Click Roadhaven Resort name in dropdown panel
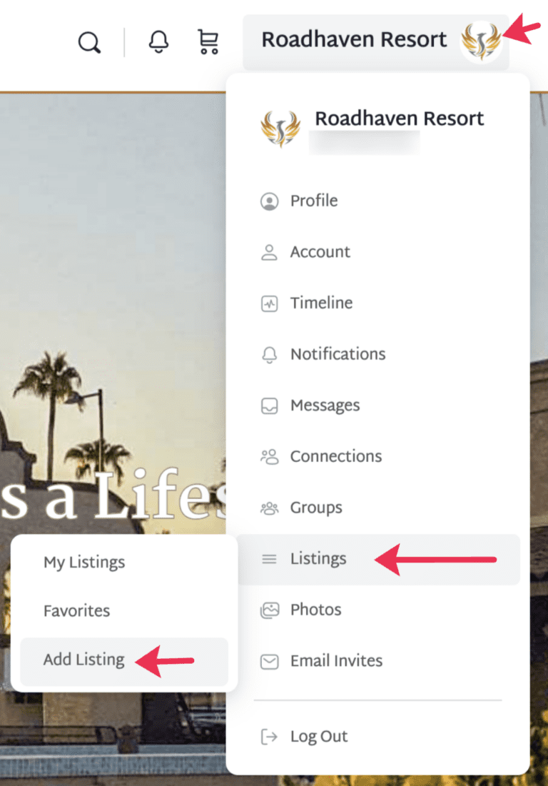 coord(400,119)
